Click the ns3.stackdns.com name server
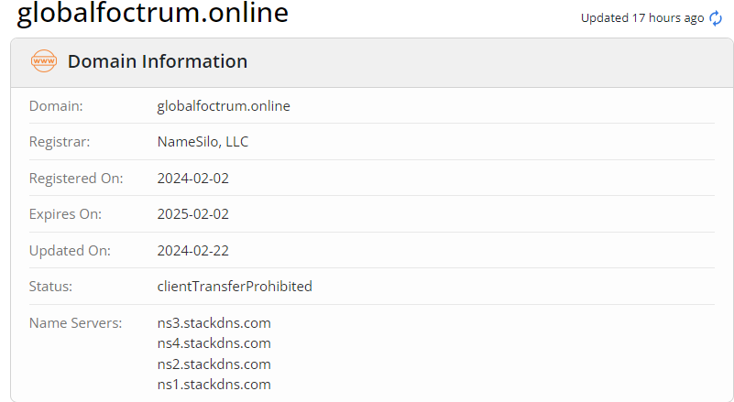The height and width of the screenshot is (402, 734). [x=214, y=323]
